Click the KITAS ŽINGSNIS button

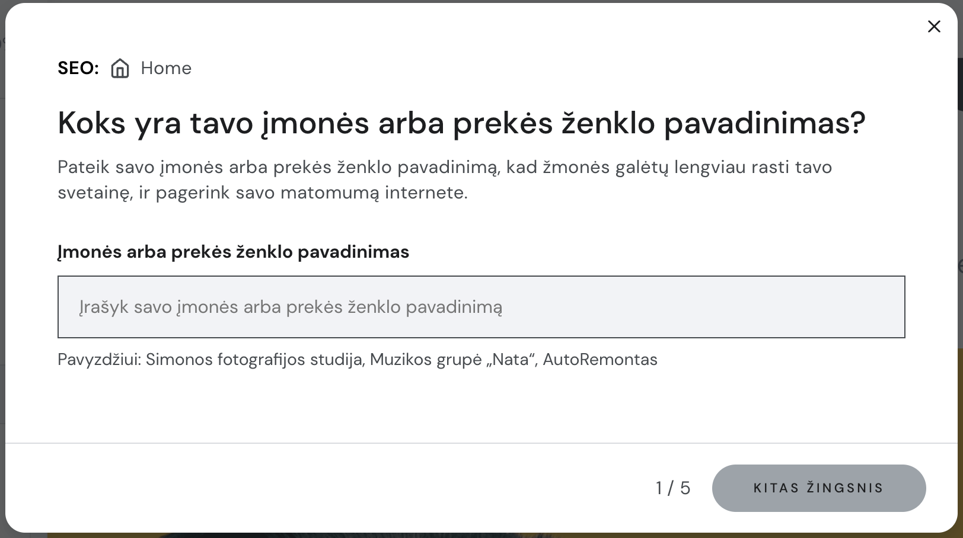click(819, 488)
